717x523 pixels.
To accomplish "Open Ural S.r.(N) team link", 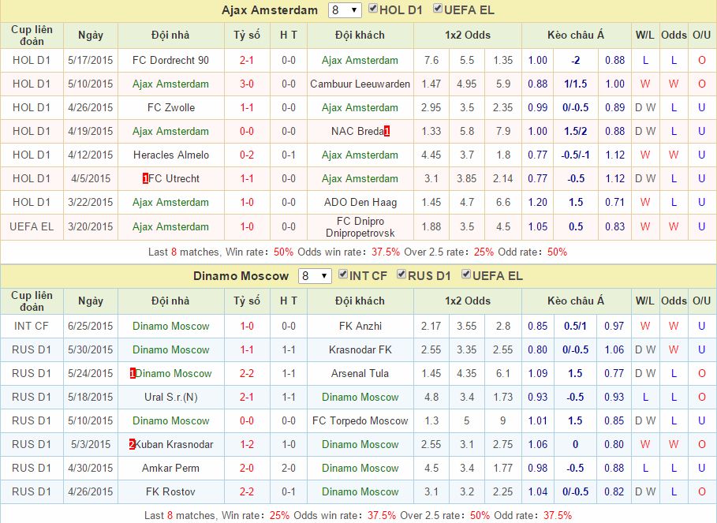I will 171,398.
